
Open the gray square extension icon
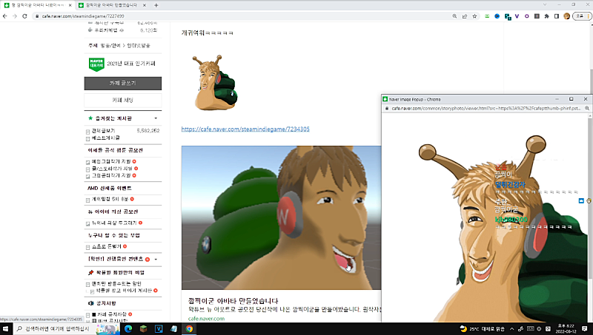[537, 16]
